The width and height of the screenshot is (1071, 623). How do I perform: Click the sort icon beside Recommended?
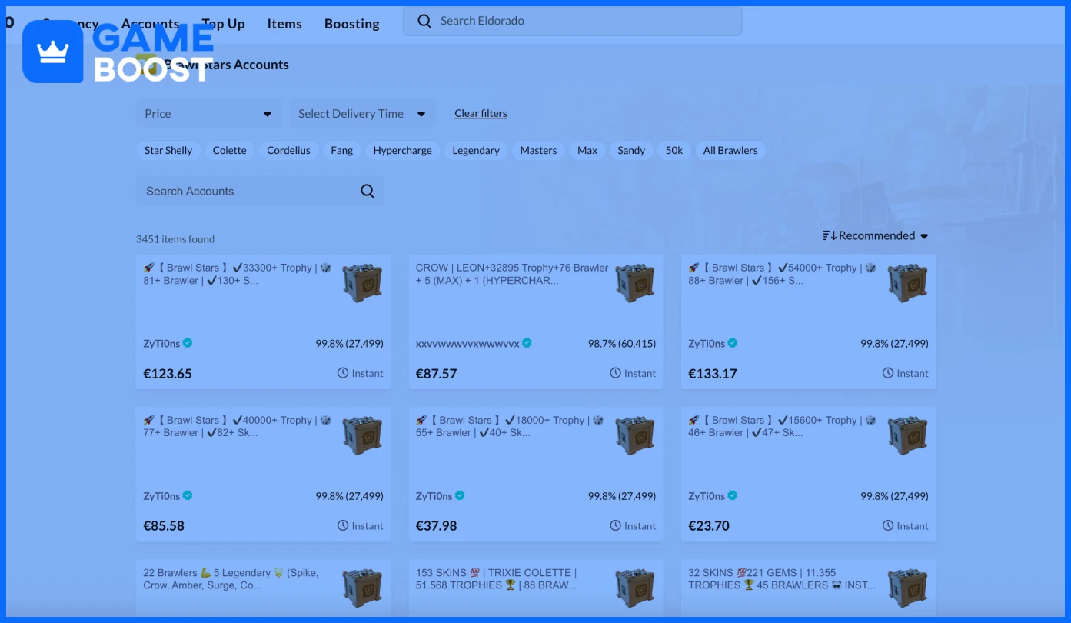(830, 235)
